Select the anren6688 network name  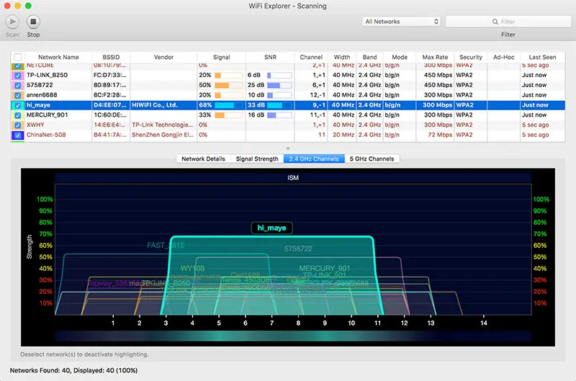coord(42,95)
